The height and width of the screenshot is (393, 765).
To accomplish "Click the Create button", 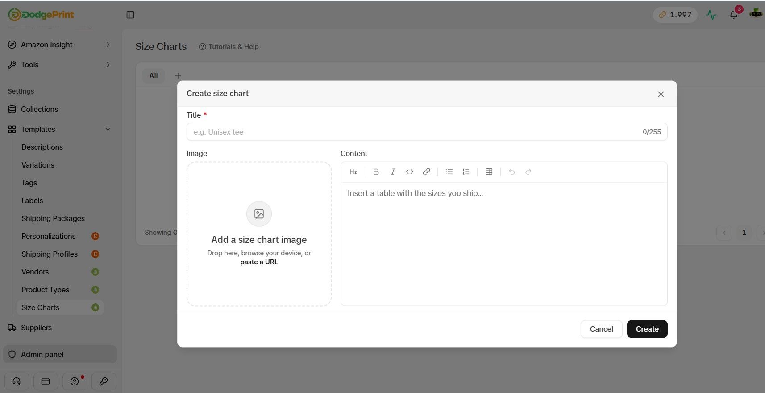I will (x=647, y=329).
